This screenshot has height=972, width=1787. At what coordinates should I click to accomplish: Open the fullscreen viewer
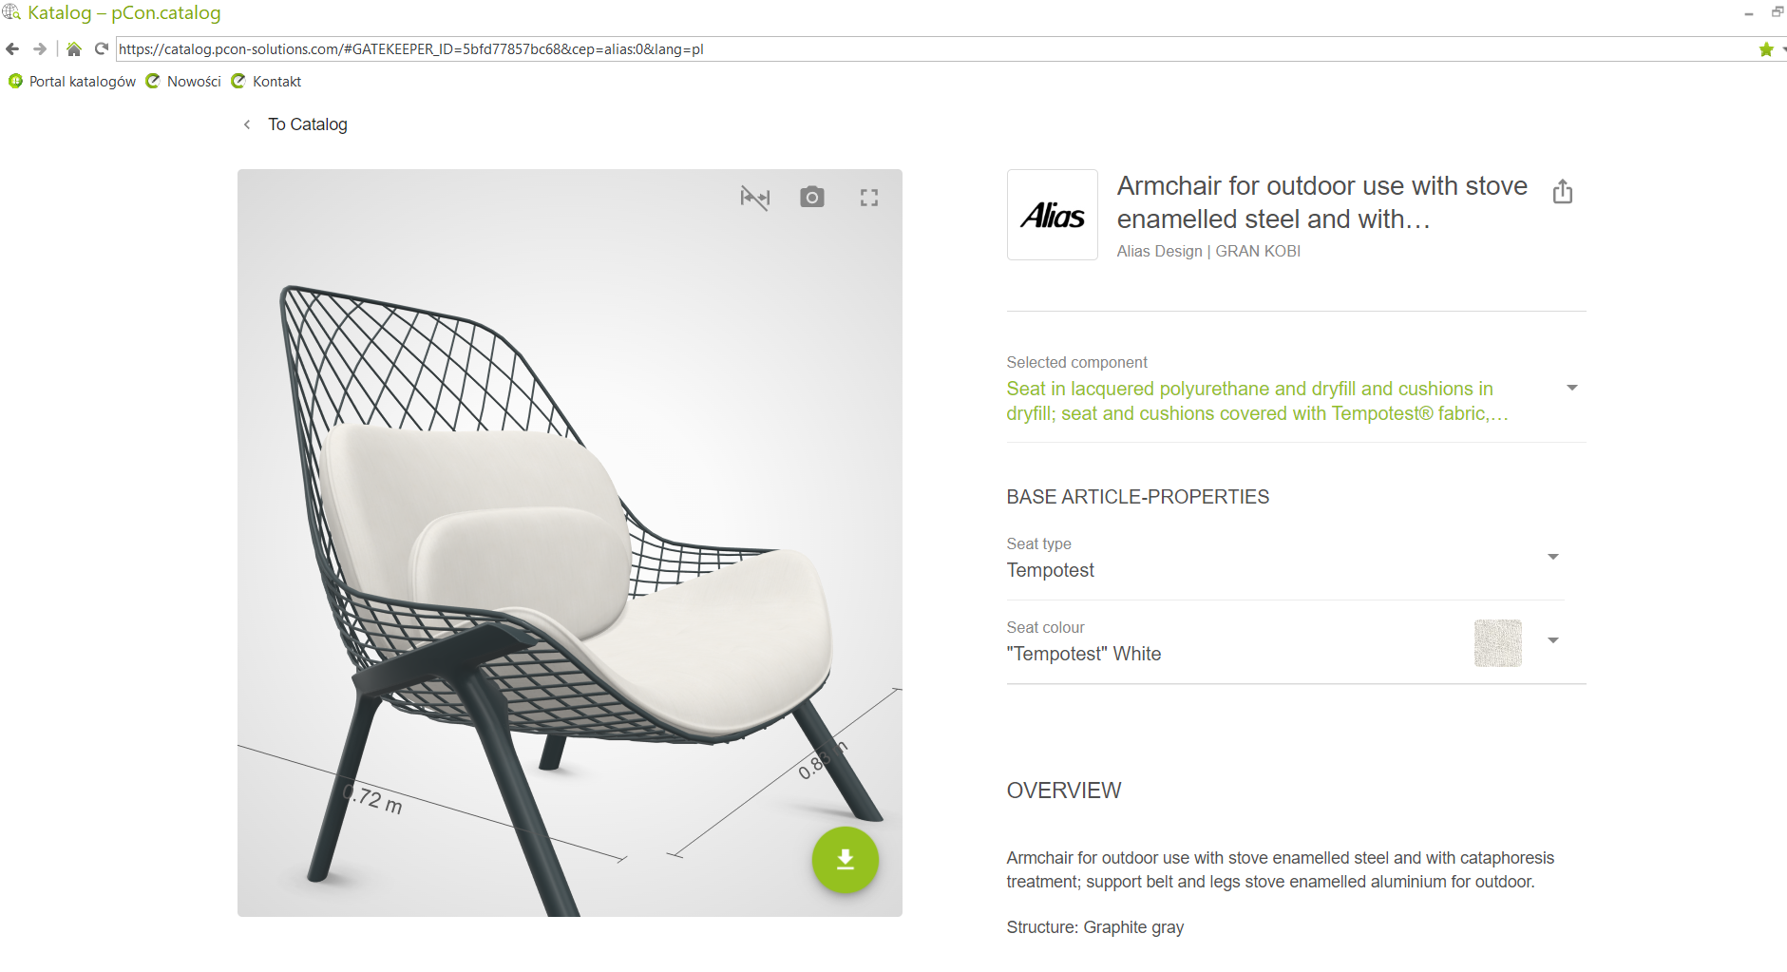tap(869, 198)
